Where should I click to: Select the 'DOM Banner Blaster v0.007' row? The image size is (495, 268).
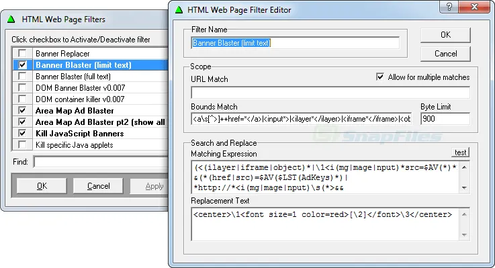coord(91,87)
